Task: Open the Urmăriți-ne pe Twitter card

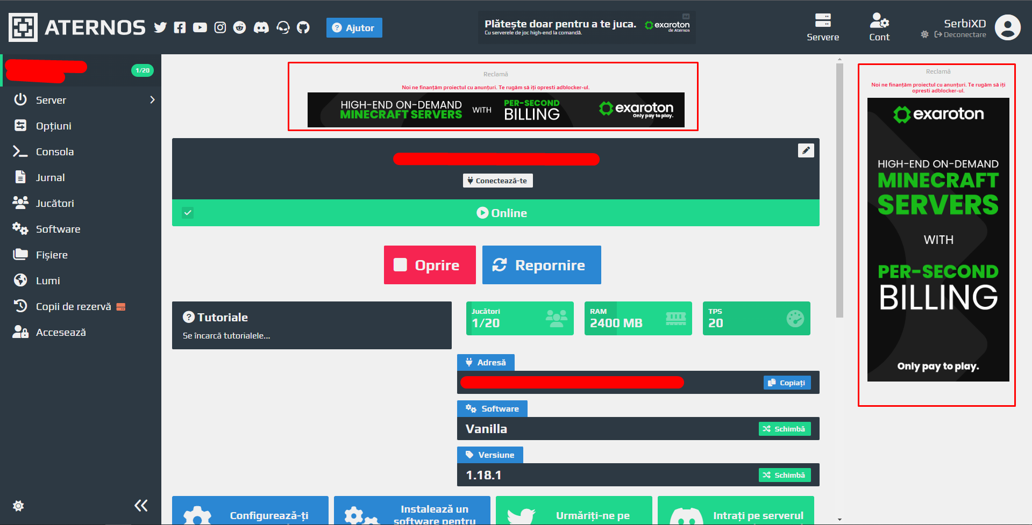Action: 574,510
